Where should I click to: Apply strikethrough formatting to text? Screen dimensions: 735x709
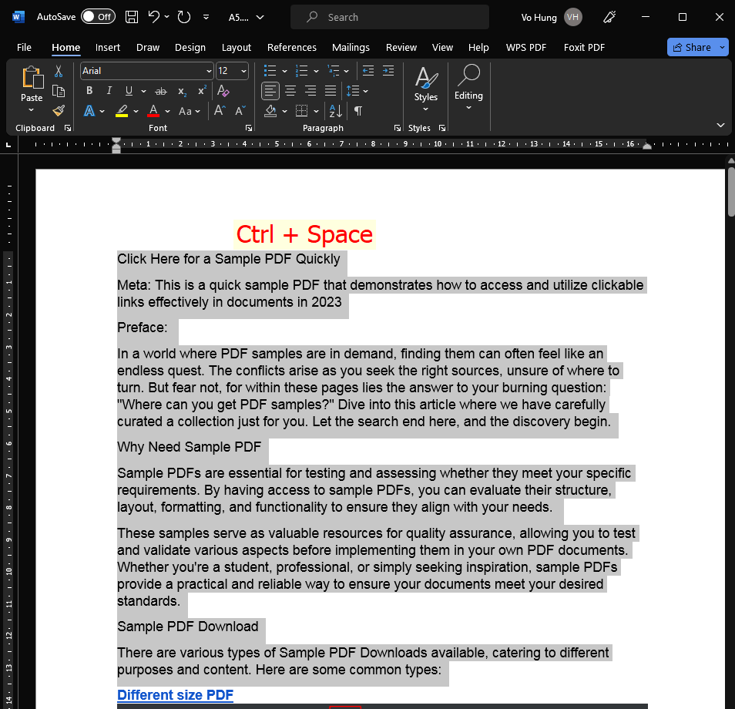click(161, 91)
